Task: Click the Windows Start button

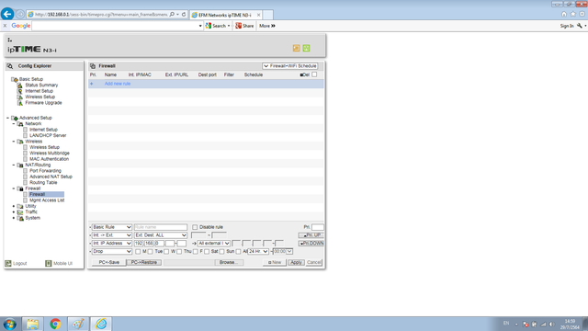Action: point(10,324)
